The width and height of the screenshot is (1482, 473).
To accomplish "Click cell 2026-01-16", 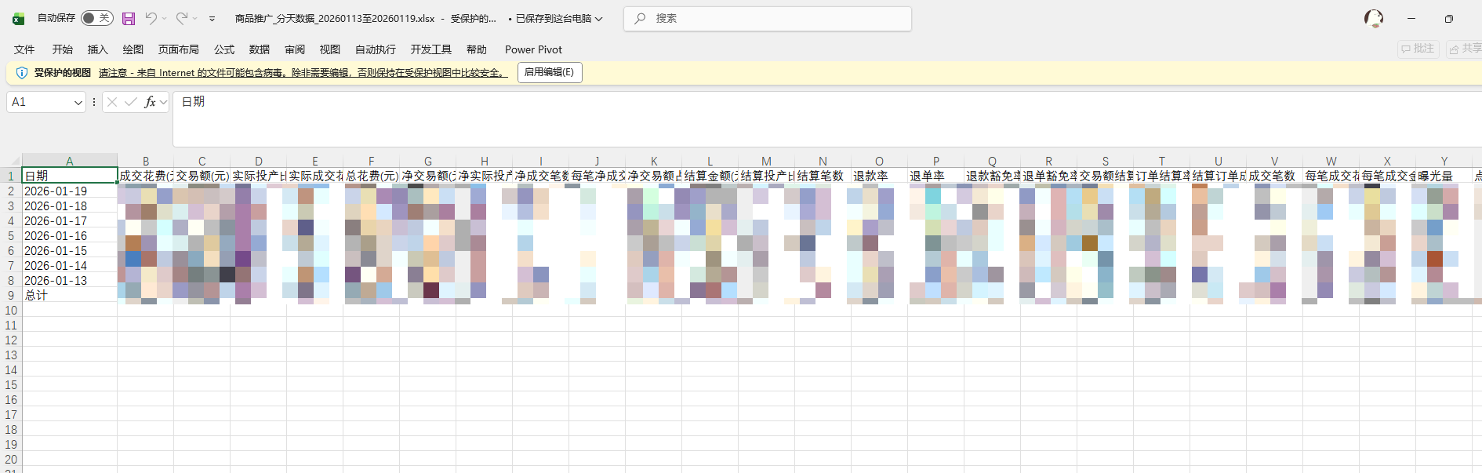I will [x=70, y=235].
